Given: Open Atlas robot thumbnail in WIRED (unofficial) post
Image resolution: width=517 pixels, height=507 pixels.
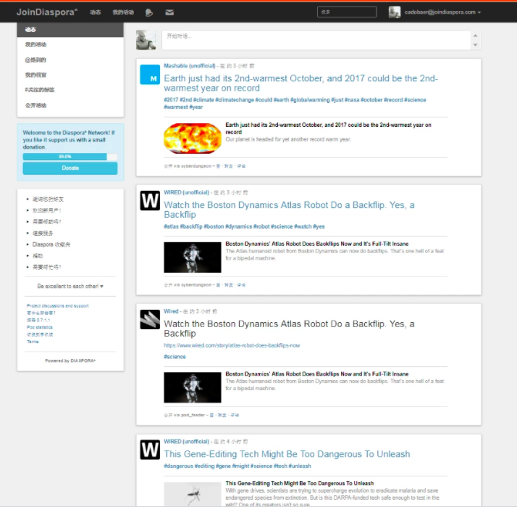Looking at the screenshot, I should (193, 257).
